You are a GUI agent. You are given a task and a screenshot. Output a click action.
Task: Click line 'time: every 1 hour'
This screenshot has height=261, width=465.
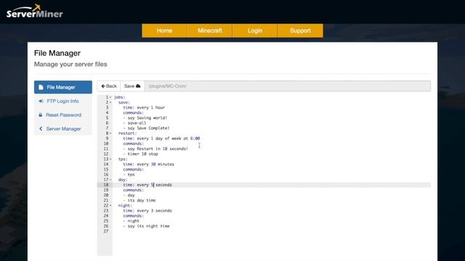[144, 107]
